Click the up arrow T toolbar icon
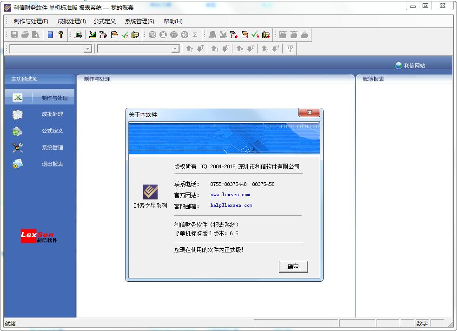 189,49
